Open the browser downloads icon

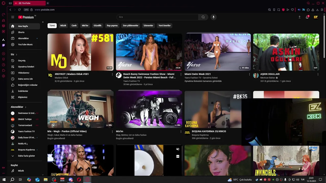coord(317,10)
